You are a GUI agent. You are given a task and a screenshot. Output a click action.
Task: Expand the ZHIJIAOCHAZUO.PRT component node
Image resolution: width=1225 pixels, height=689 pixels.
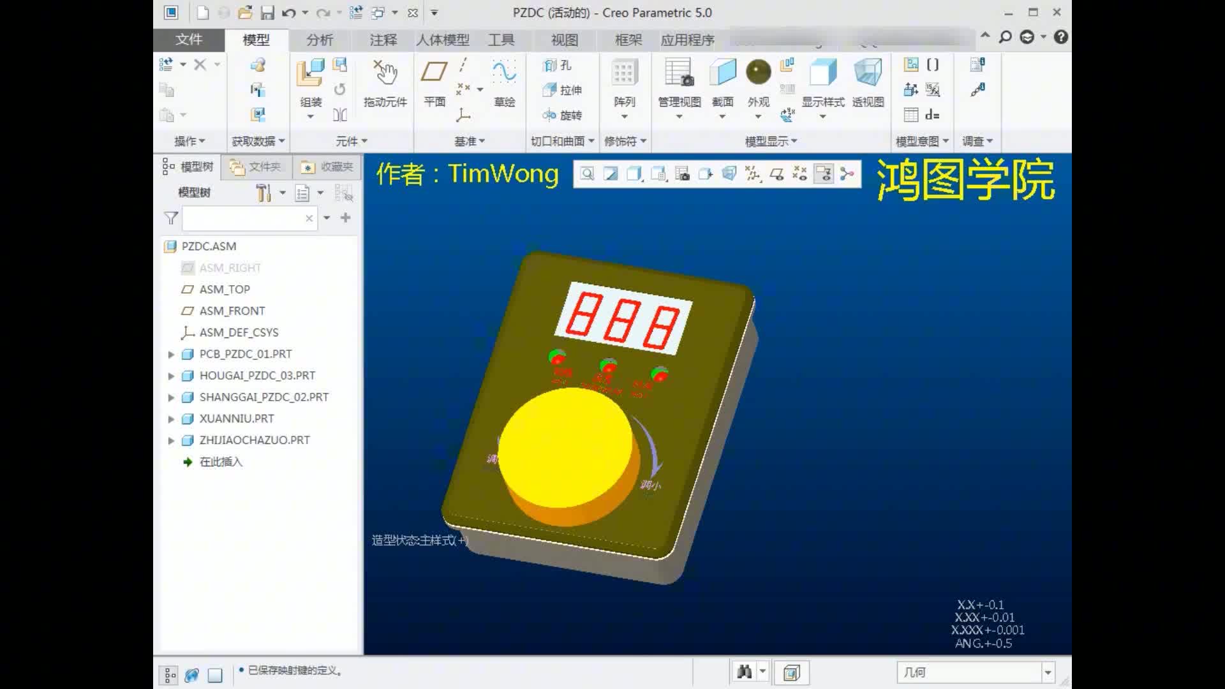[170, 439]
